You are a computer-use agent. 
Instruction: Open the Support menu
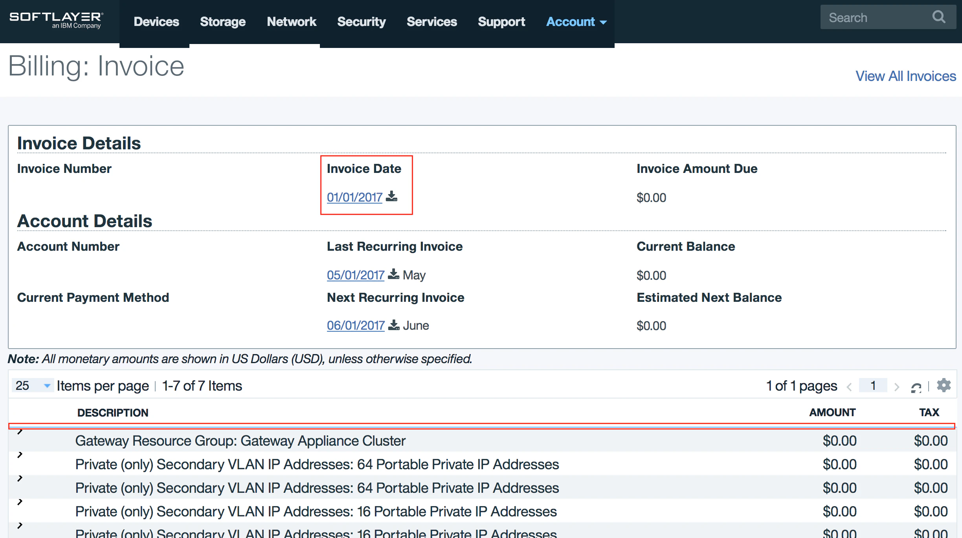tap(501, 22)
